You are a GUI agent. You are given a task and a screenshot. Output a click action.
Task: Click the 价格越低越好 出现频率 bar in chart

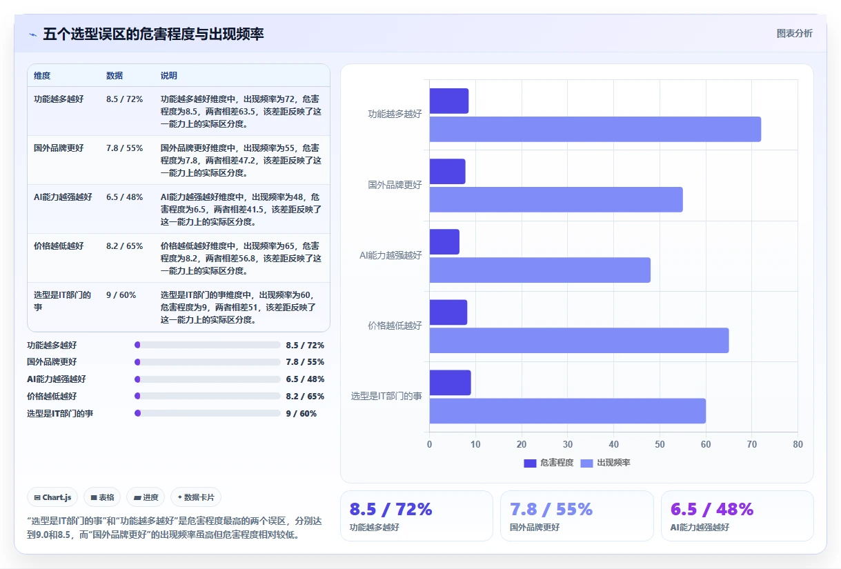[x=580, y=341]
